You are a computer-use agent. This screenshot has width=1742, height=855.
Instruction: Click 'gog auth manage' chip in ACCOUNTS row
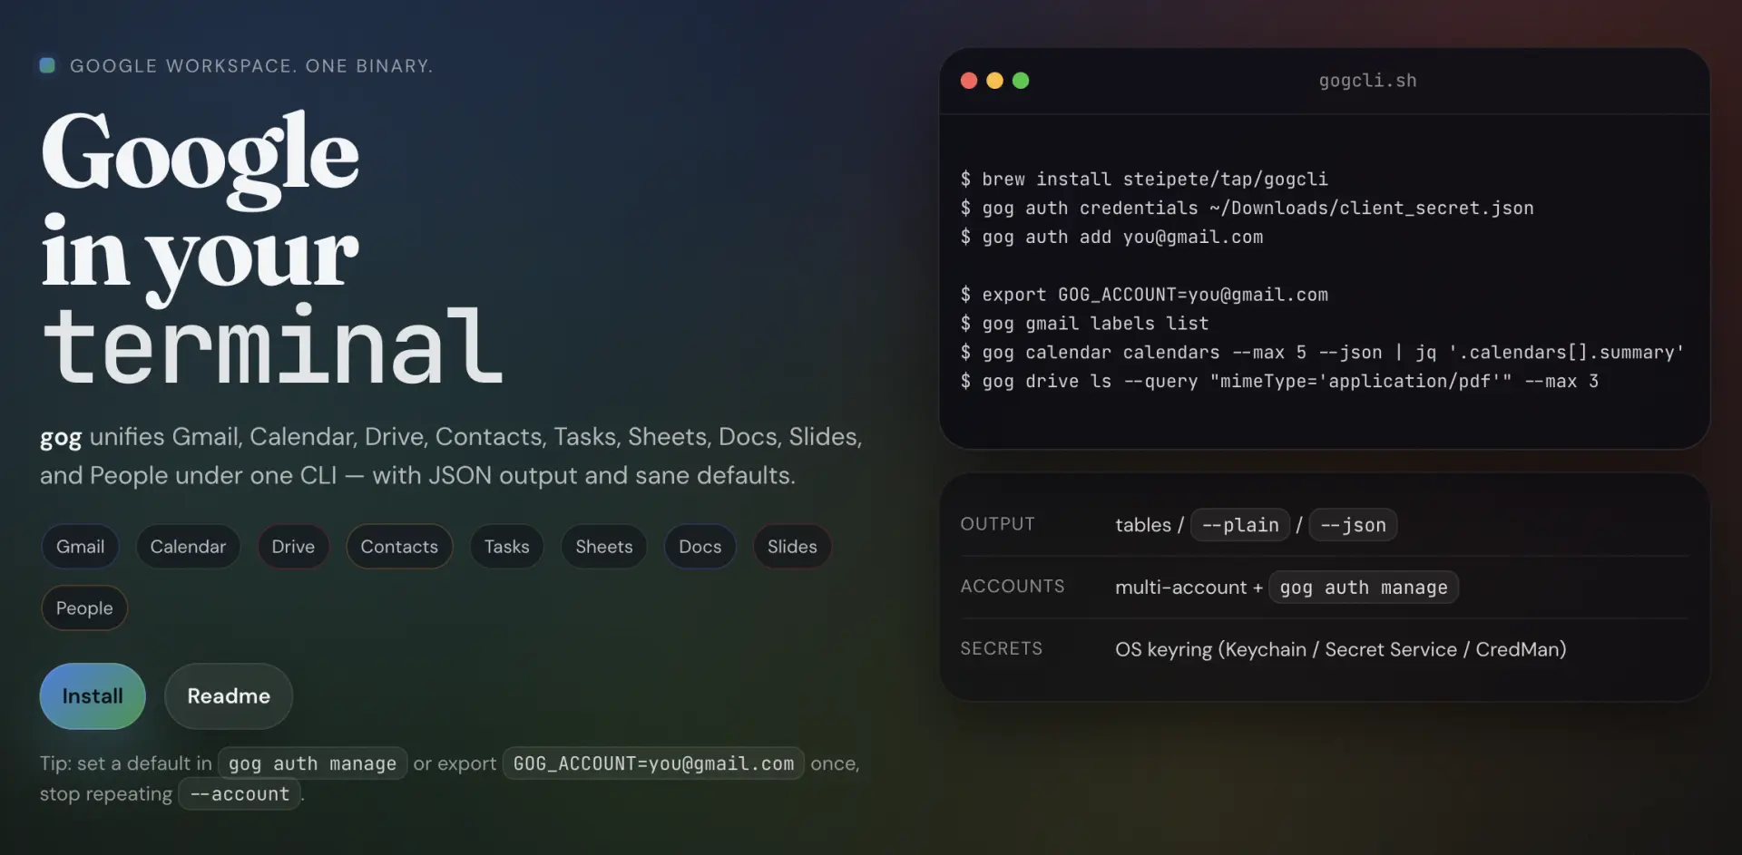pos(1364,588)
